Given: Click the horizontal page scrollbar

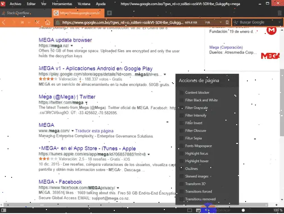Looking at the screenshot, I should 136,205.
